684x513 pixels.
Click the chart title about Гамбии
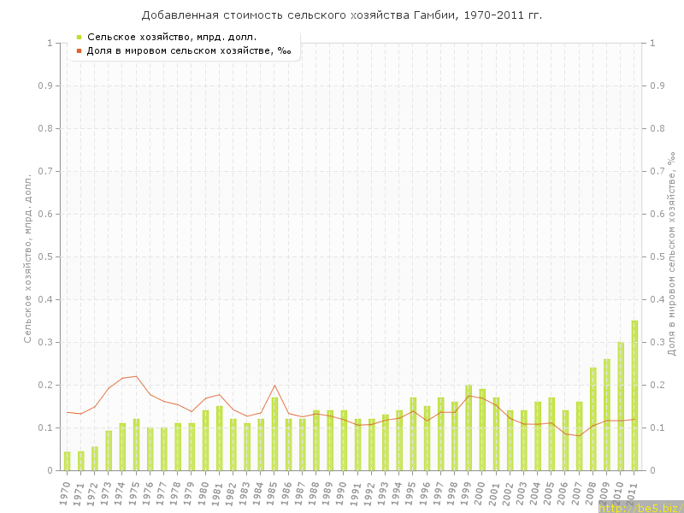click(342, 15)
